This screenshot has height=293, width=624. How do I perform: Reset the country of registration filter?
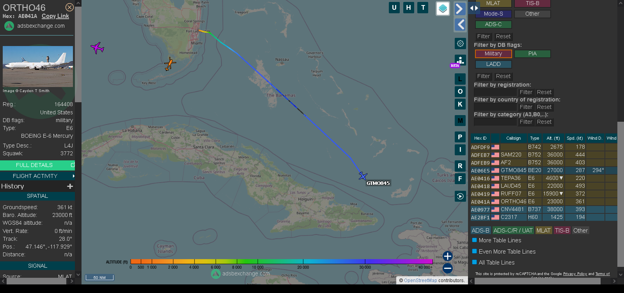point(544,107)
